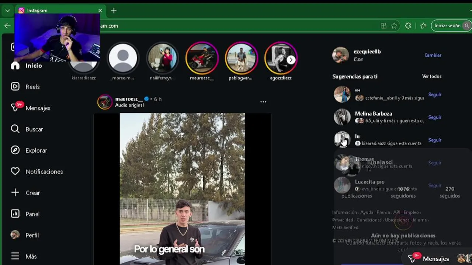Viewport: 472px width, 265px height.
Task: Open the mauroesc__ username on post
Action: click(x=129, y=99)
